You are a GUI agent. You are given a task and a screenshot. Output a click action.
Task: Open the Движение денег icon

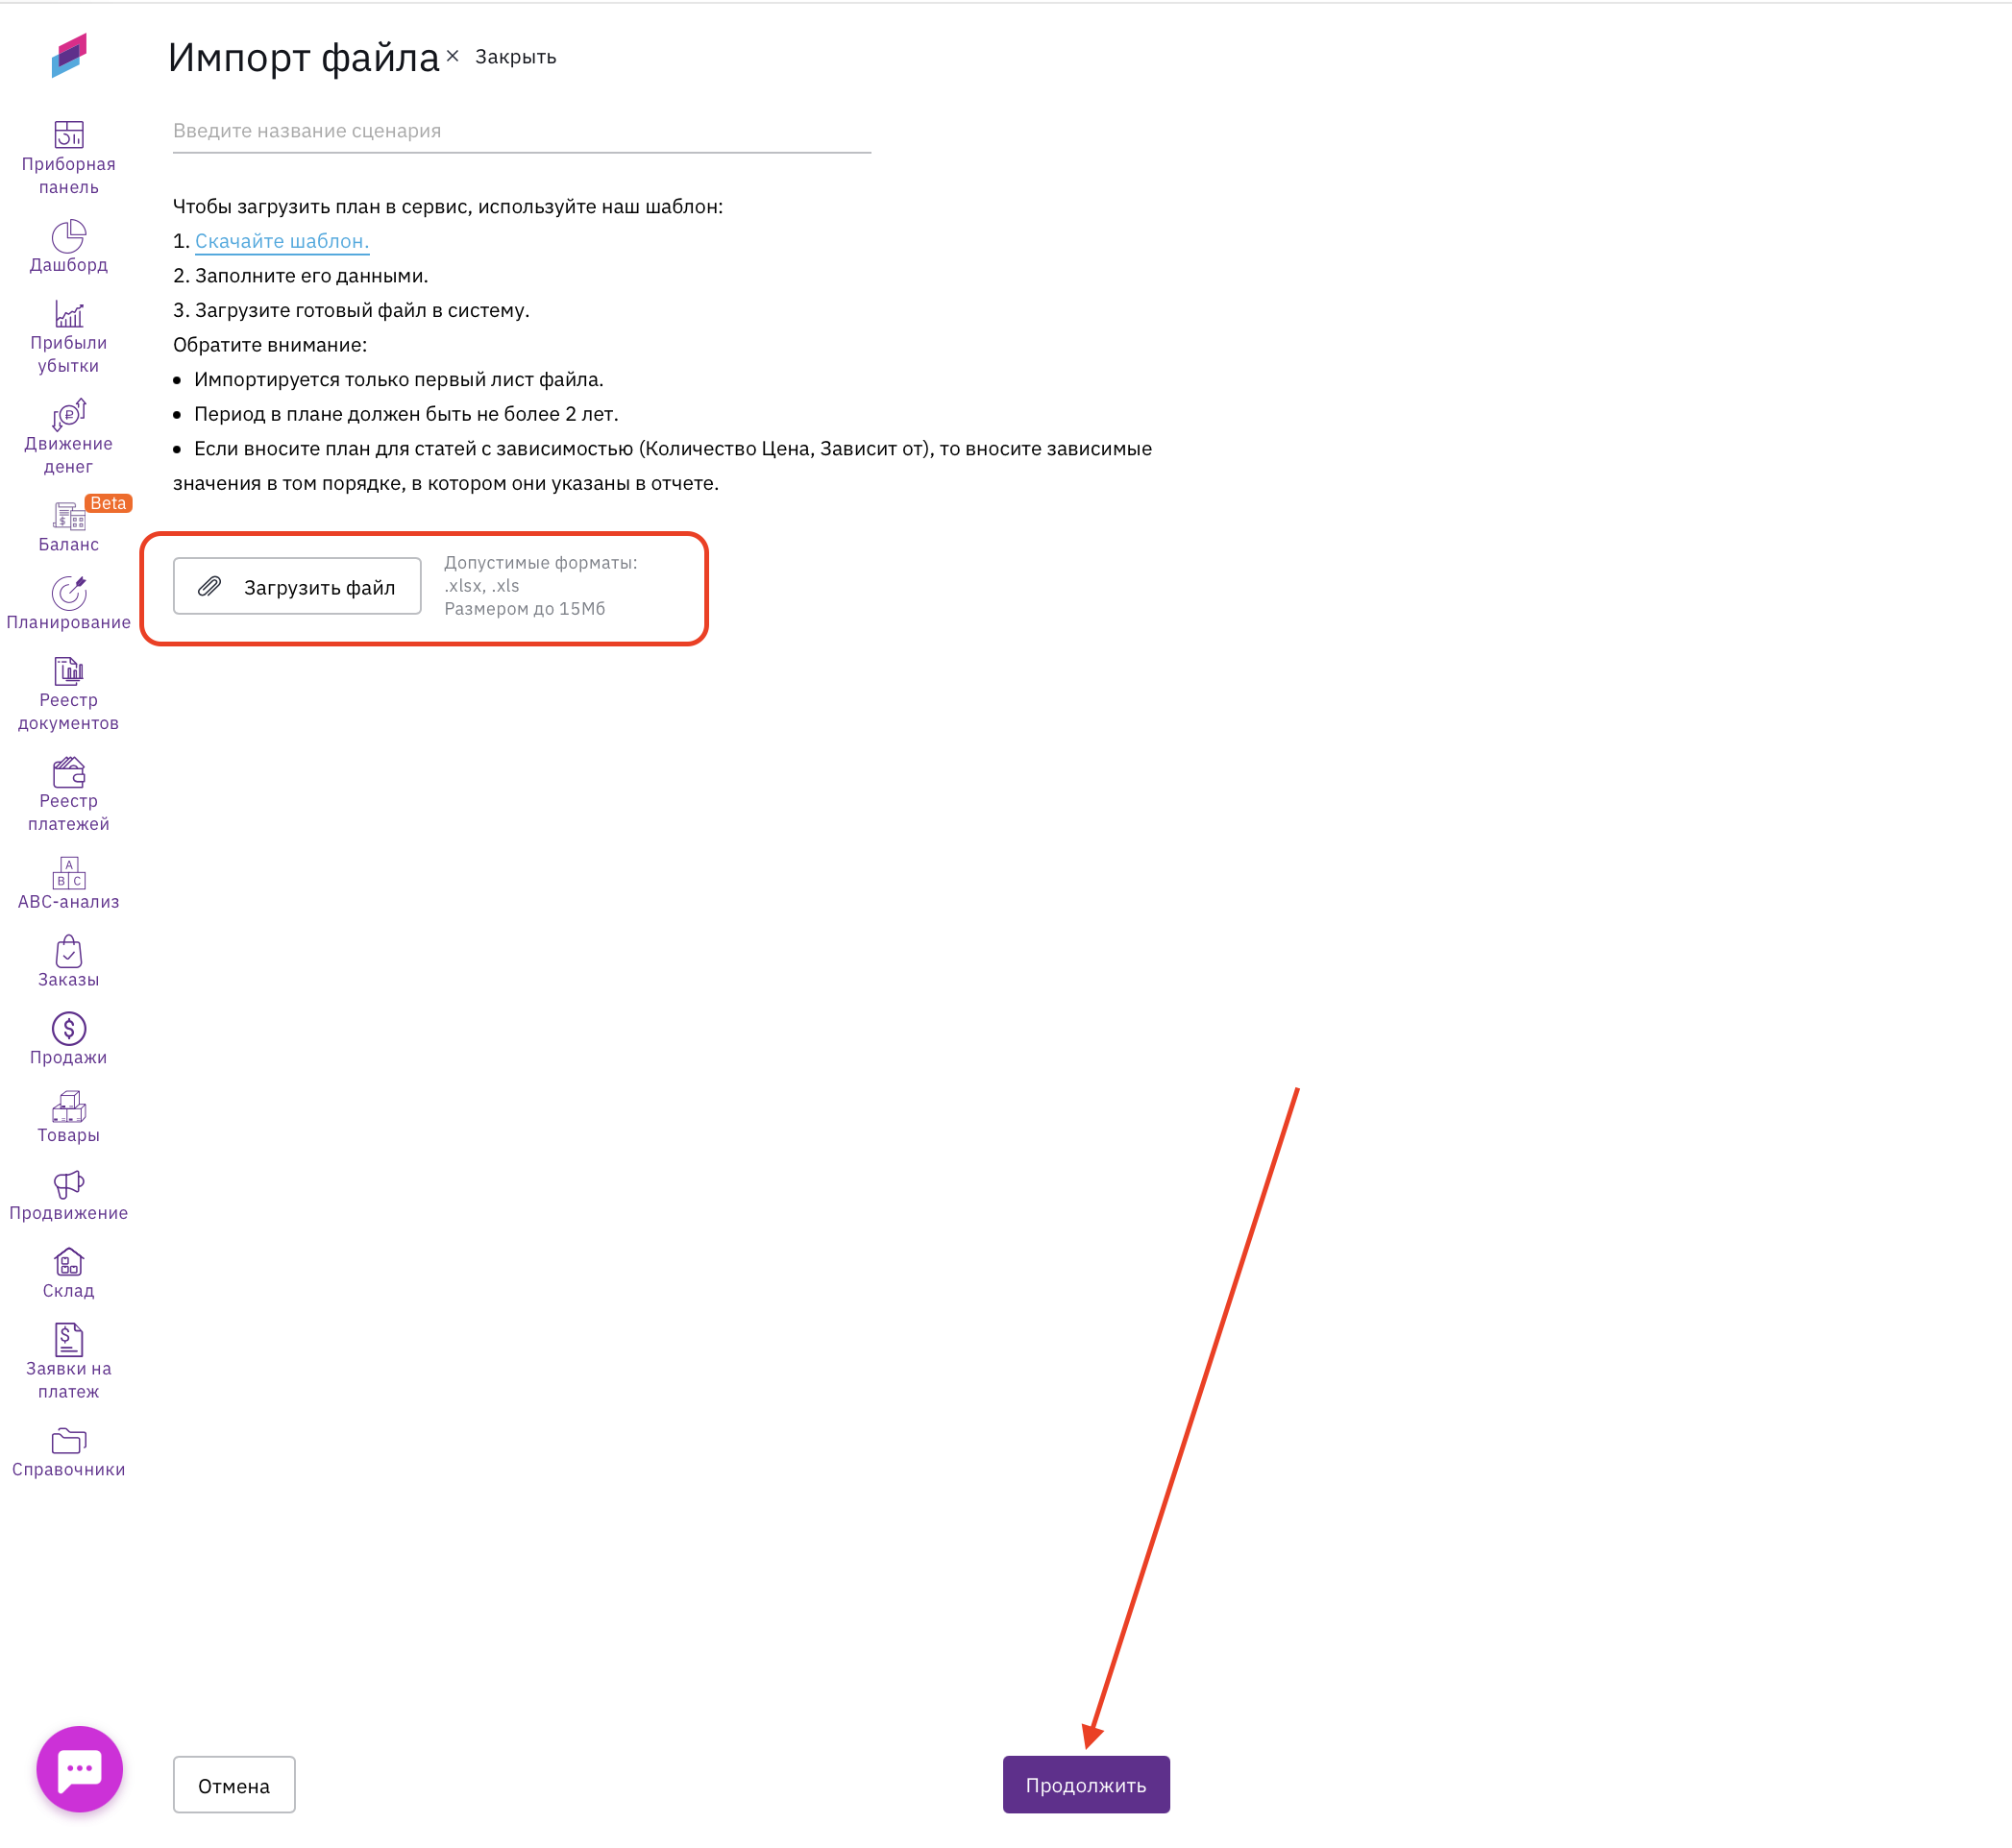tap(68, 415)
